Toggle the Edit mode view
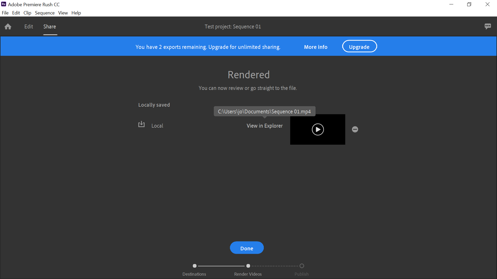Viewport: 497px width, 279px height. click(29, 26)
